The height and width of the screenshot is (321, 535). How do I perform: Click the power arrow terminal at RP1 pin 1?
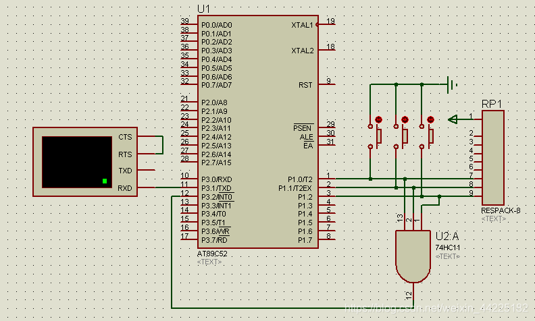[x=453, y=119]
